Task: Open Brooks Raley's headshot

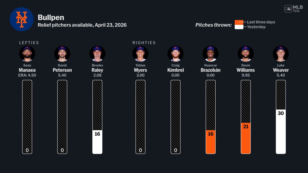Action: tap(97, 54)
